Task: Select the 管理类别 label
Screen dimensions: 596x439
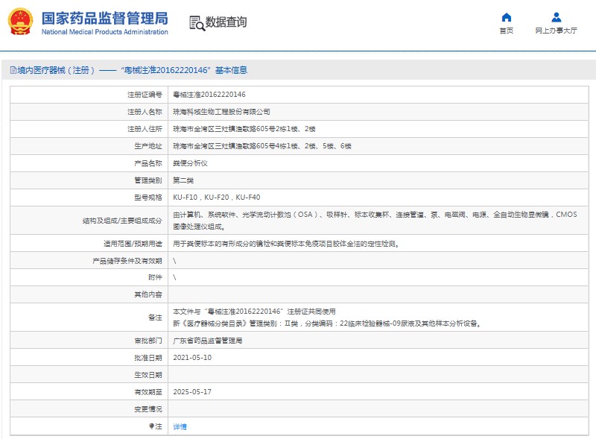Action: [148, 180]
